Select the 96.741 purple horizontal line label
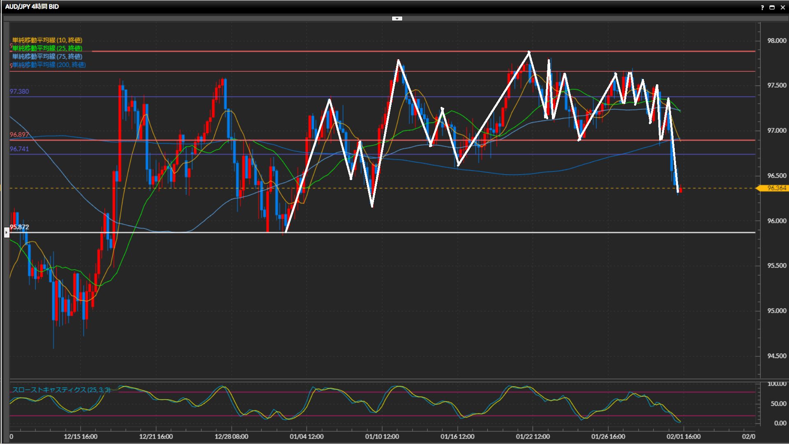Screen dimensions: 789x444 (19, 149)
